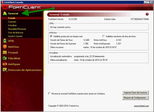Open help with the red question mark
The width and height of the screenshot is (154, 112).
click(147, 14)
